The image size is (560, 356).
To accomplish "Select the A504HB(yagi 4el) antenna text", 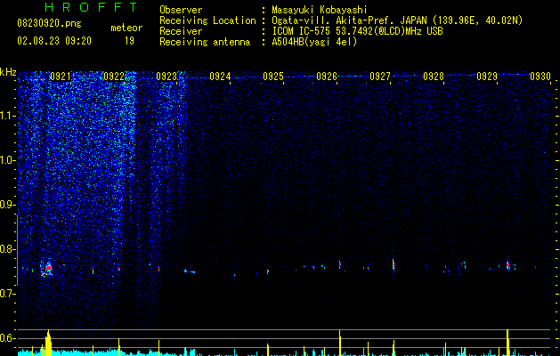I will (x=314, y=42).
